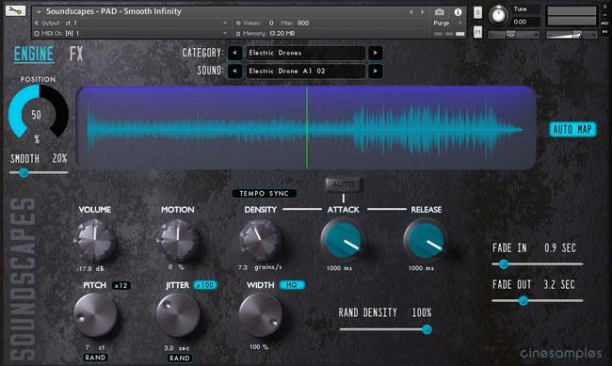Click the Smooth slider handle
The height and width of the screenshot is (366, 612).
point(24,172)
